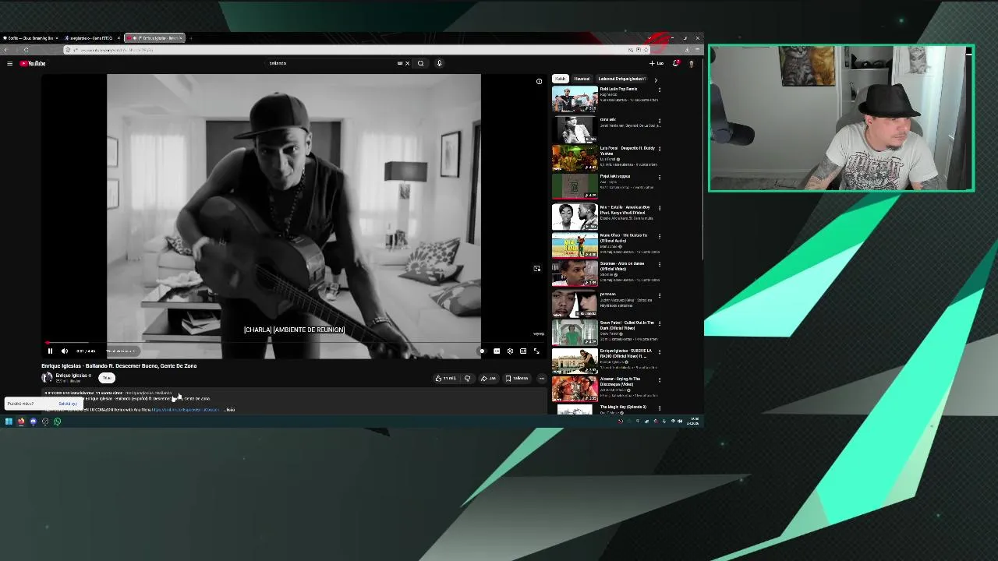998x561 pixels.
Task: Open the Estelle American Boy video title
Action: (625, 210)
